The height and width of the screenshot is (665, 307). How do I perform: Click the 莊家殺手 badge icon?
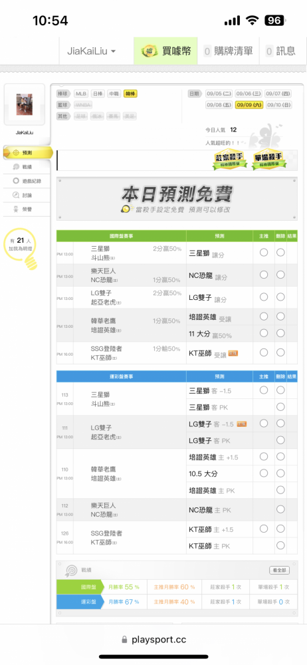tap(229, 160)
